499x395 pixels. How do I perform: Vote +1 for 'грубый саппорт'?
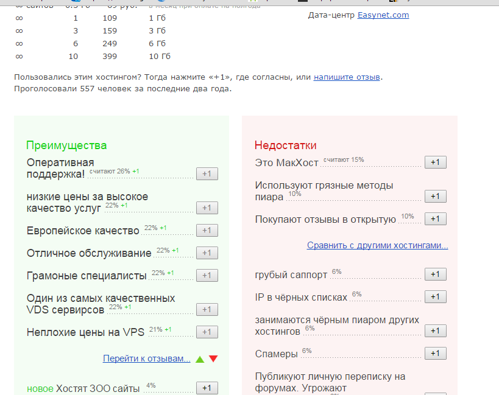[x=436, y=274]
